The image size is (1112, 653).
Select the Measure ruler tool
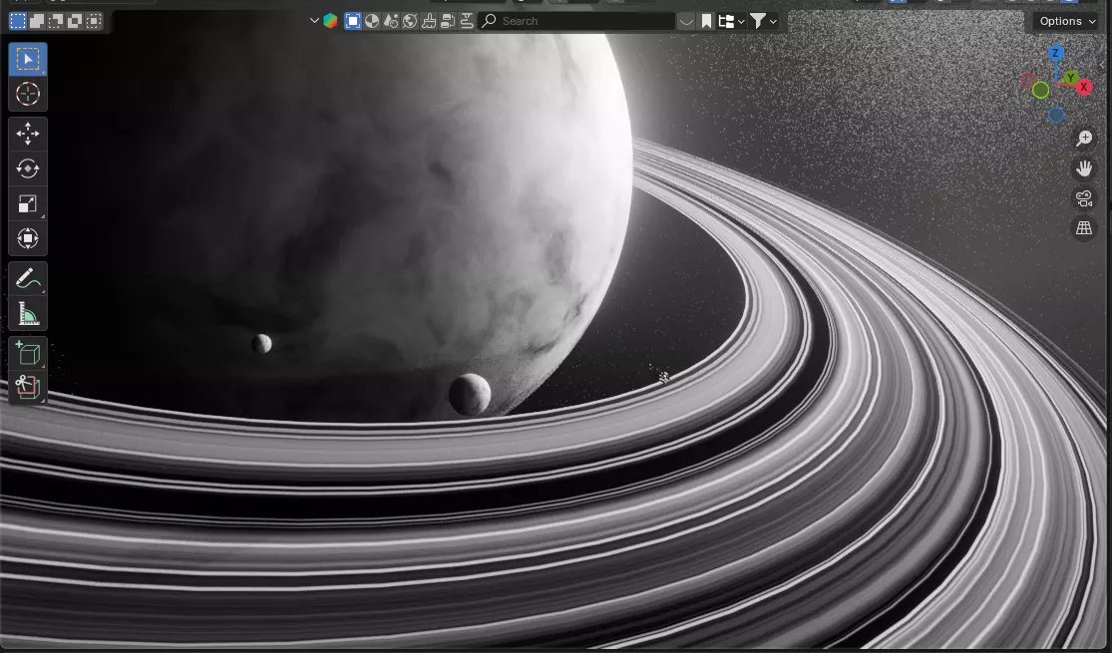coord(28,313)
